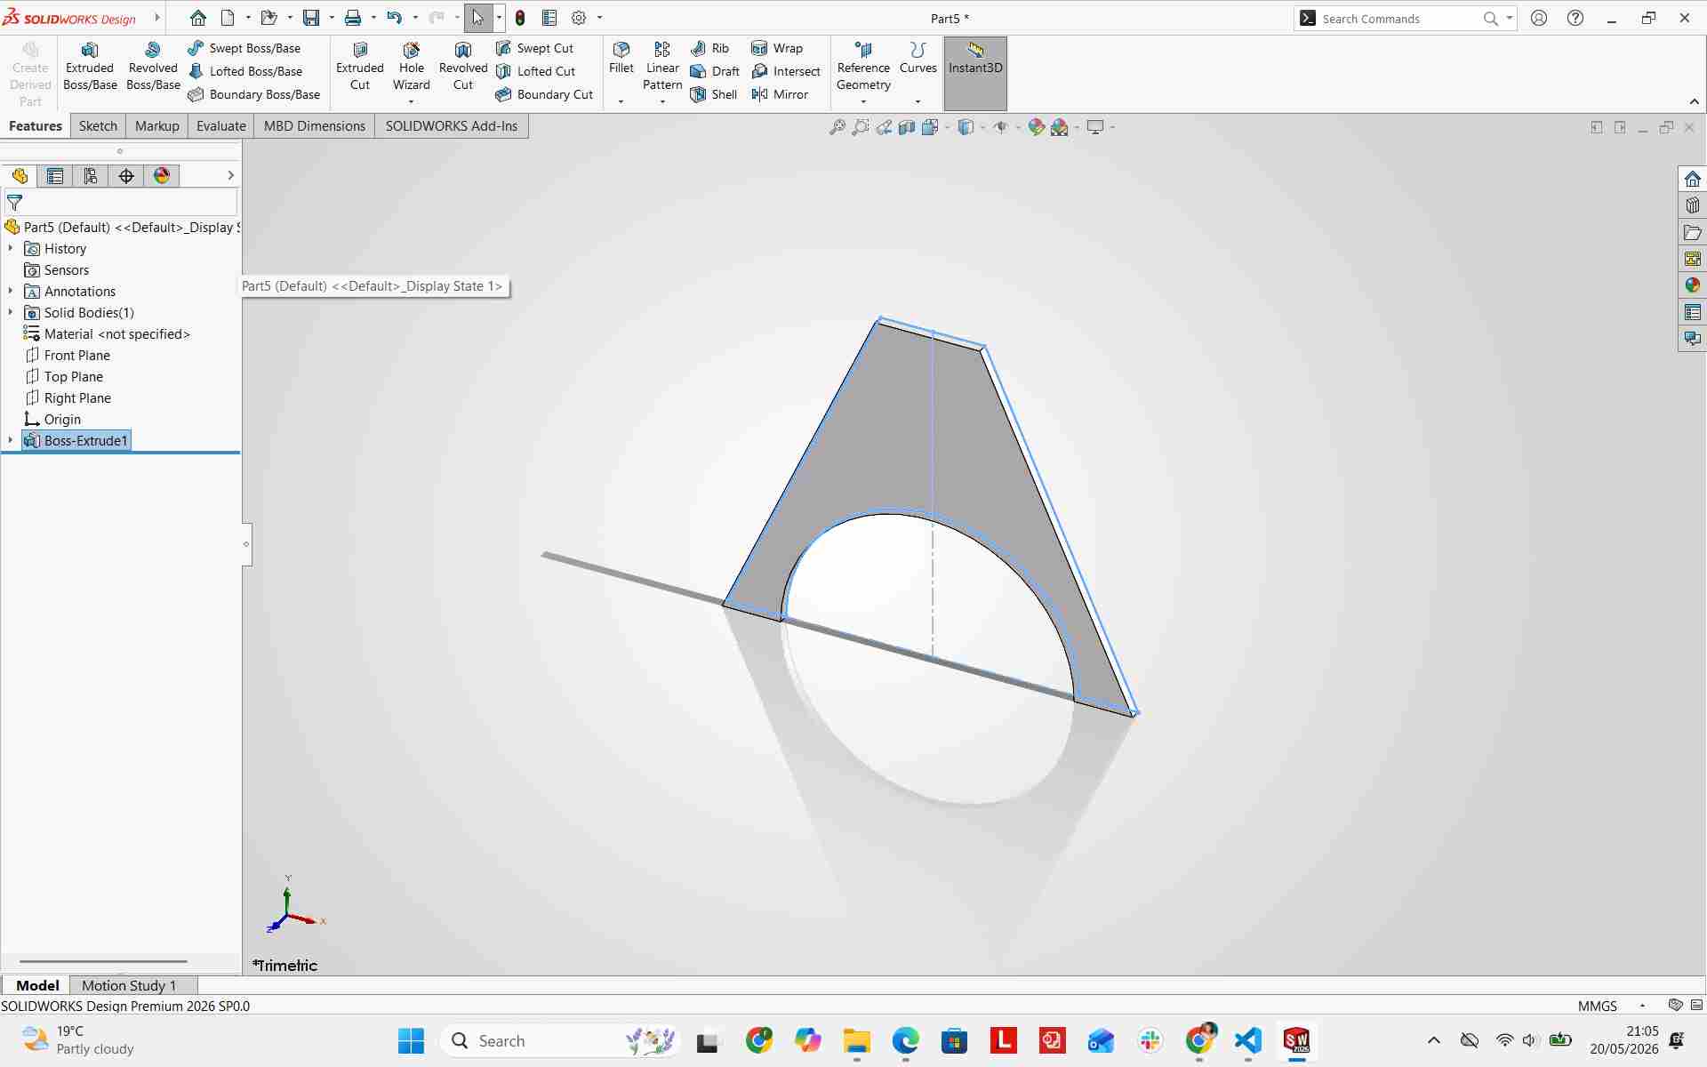Open SOLIDWORKS Resources home in task pane

1692,179
